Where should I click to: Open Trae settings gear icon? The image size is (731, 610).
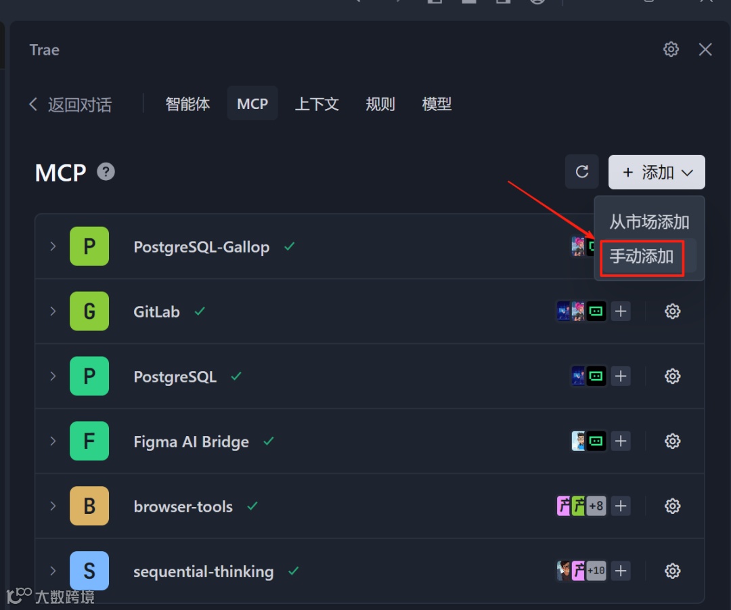click(671, 49)
